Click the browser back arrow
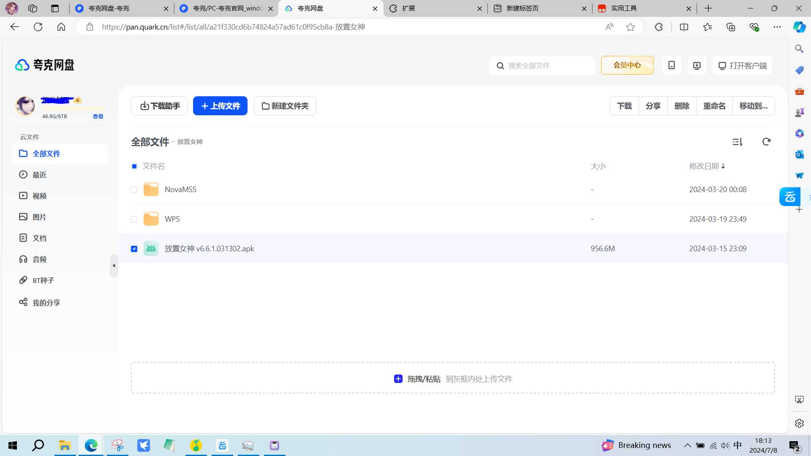 click(x=15, y=27)
